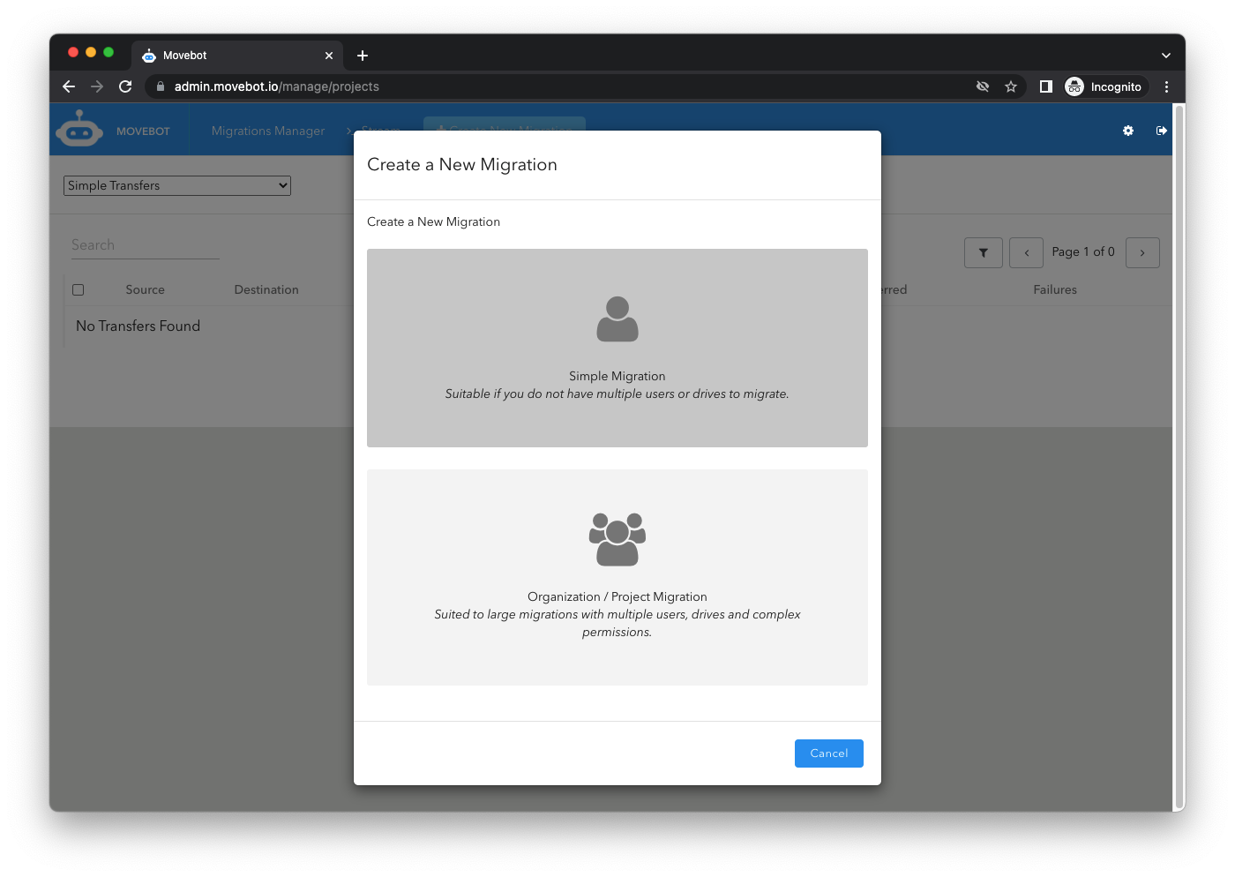
Task: Bookmark page with the star icon
Action: 1011,86
